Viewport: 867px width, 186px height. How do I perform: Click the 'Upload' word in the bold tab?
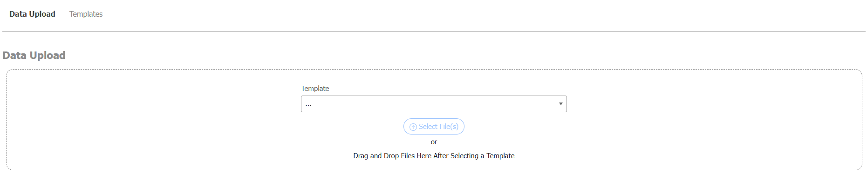point(42,14)
